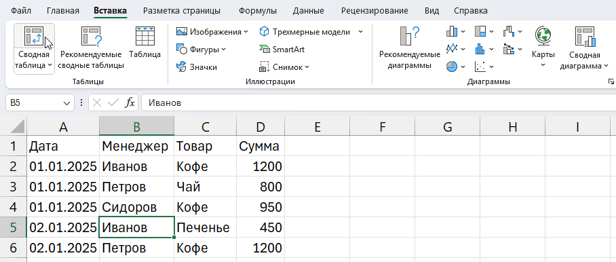
Task: Open Рекомендуемые диаграммы
Action: pos(410,48)
